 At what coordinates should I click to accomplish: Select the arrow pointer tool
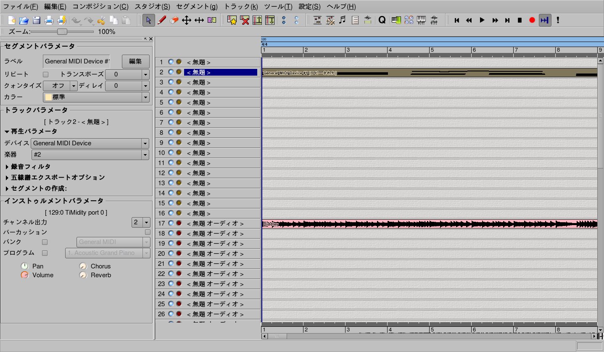click(148, 20)
